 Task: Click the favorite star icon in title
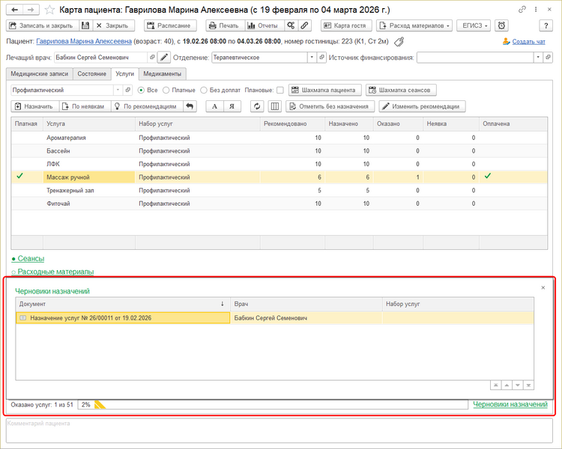pyautogui.click(x=49, y=10)
